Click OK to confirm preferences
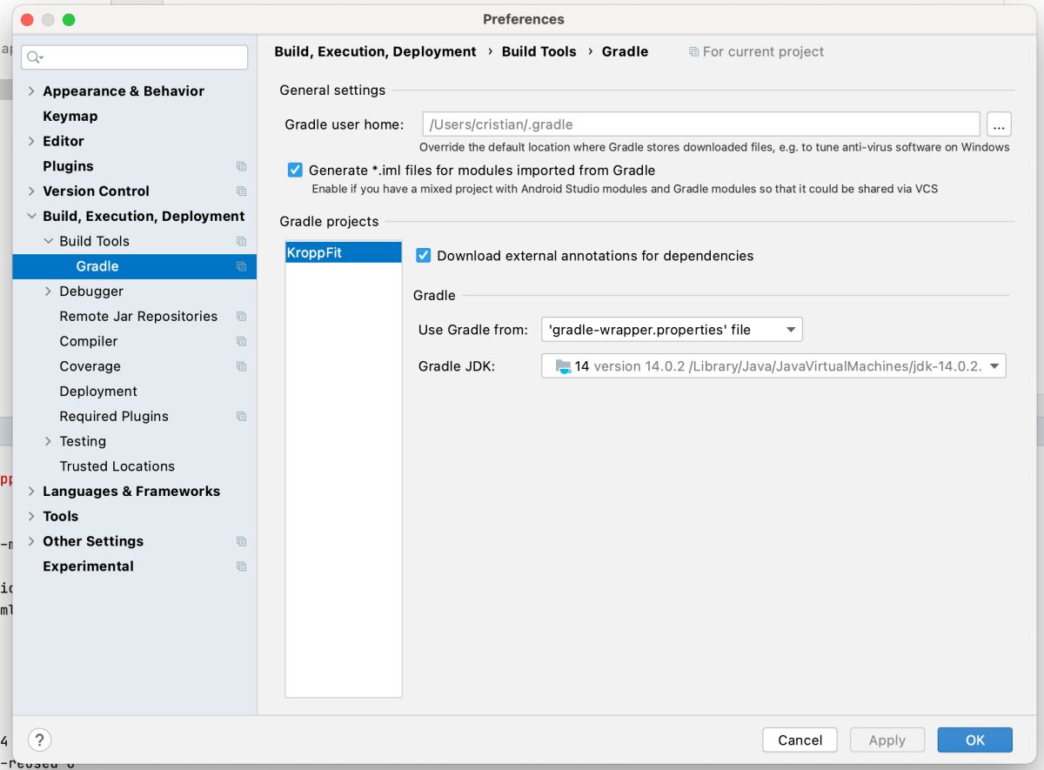This screenshot has width=1044, height=770. (974, 740)
